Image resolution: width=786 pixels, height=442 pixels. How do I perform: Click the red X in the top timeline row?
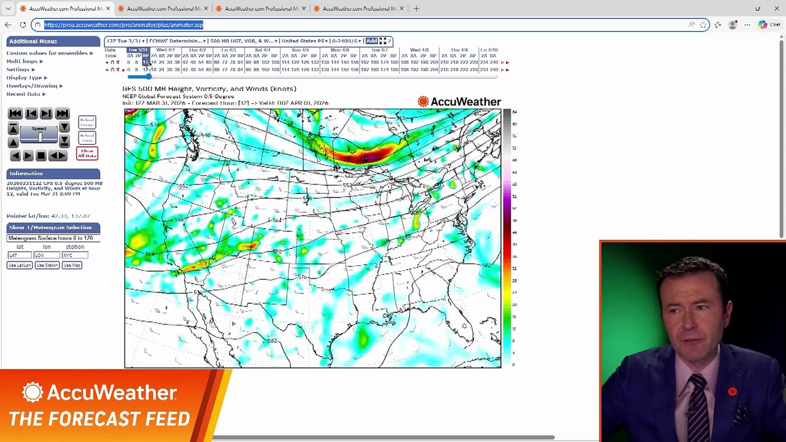coord(118,63)
